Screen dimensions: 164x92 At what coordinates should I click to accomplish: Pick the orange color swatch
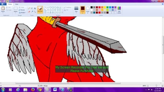pos(102,7)
